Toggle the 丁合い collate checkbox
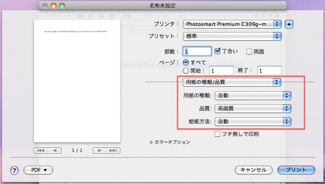Screen dimensions: 325x184 (x=217, y=51)
